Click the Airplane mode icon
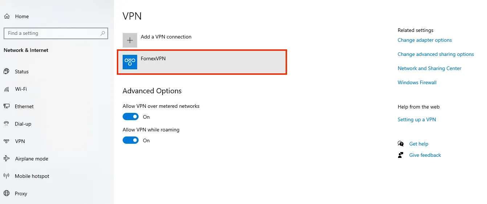487x204 pixels. coord(7,159)
